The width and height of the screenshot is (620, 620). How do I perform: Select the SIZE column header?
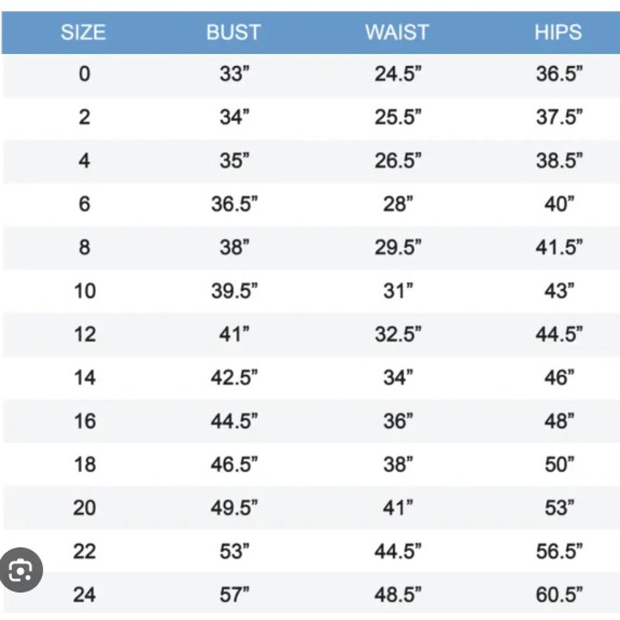pyautogui.click(x=83, y=33)
